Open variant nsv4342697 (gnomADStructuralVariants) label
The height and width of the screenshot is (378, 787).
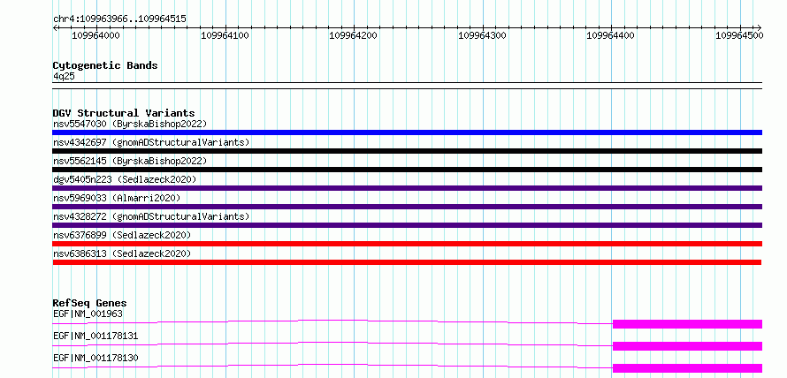151,142
